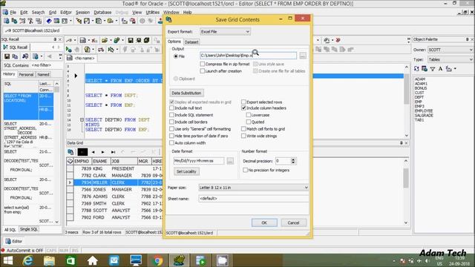Open the Date Substitution settings

[x=186, y=93]
